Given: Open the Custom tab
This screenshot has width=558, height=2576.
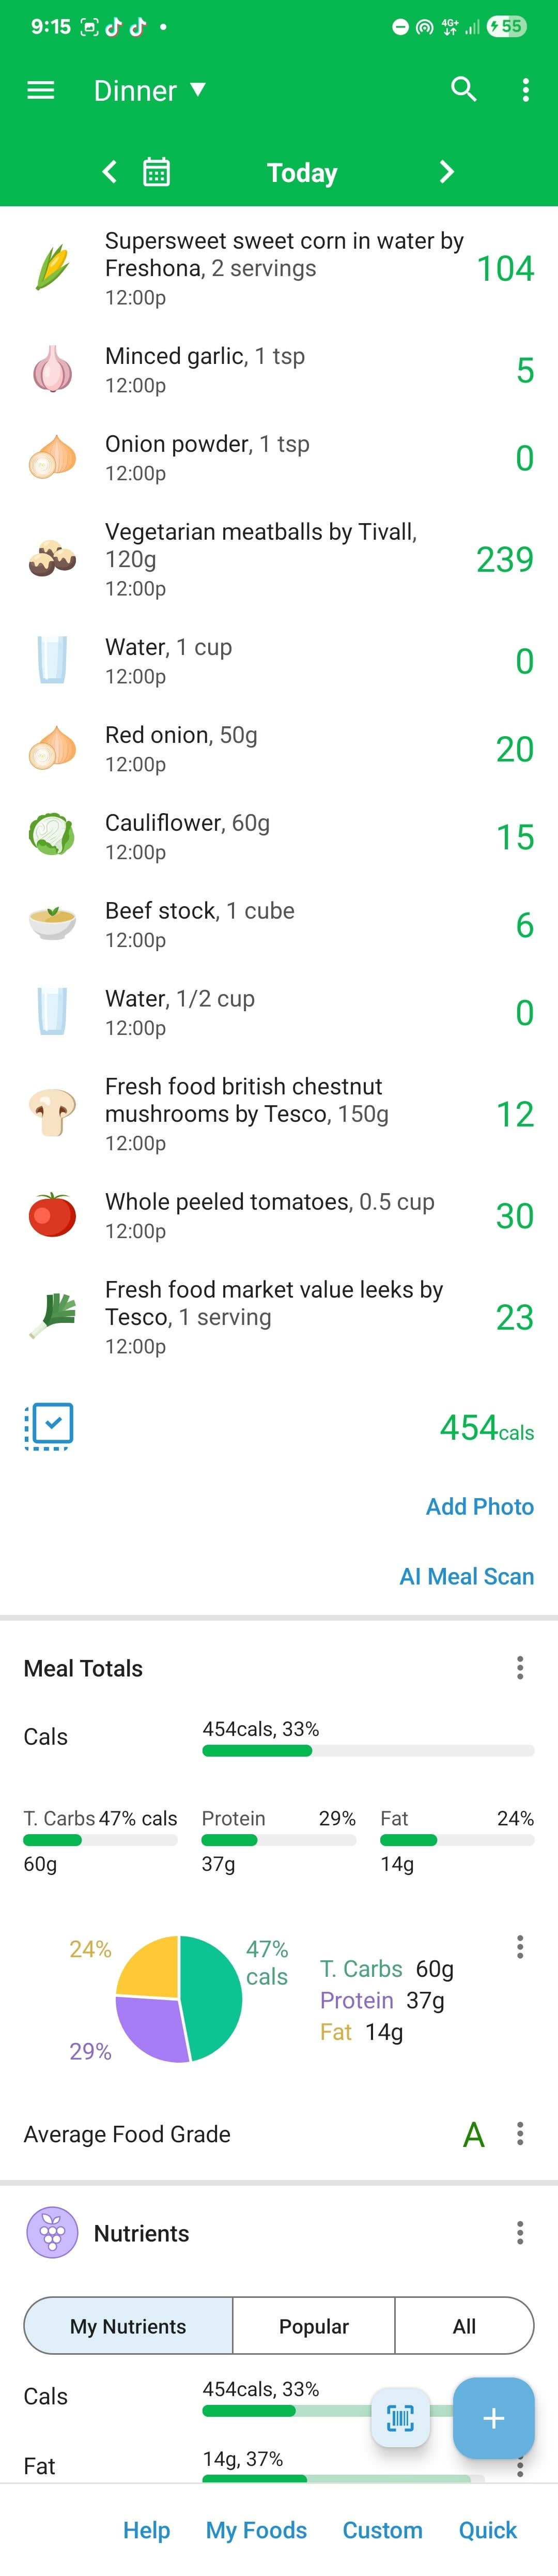Looking at the screenshot, I should point(382,2530).
